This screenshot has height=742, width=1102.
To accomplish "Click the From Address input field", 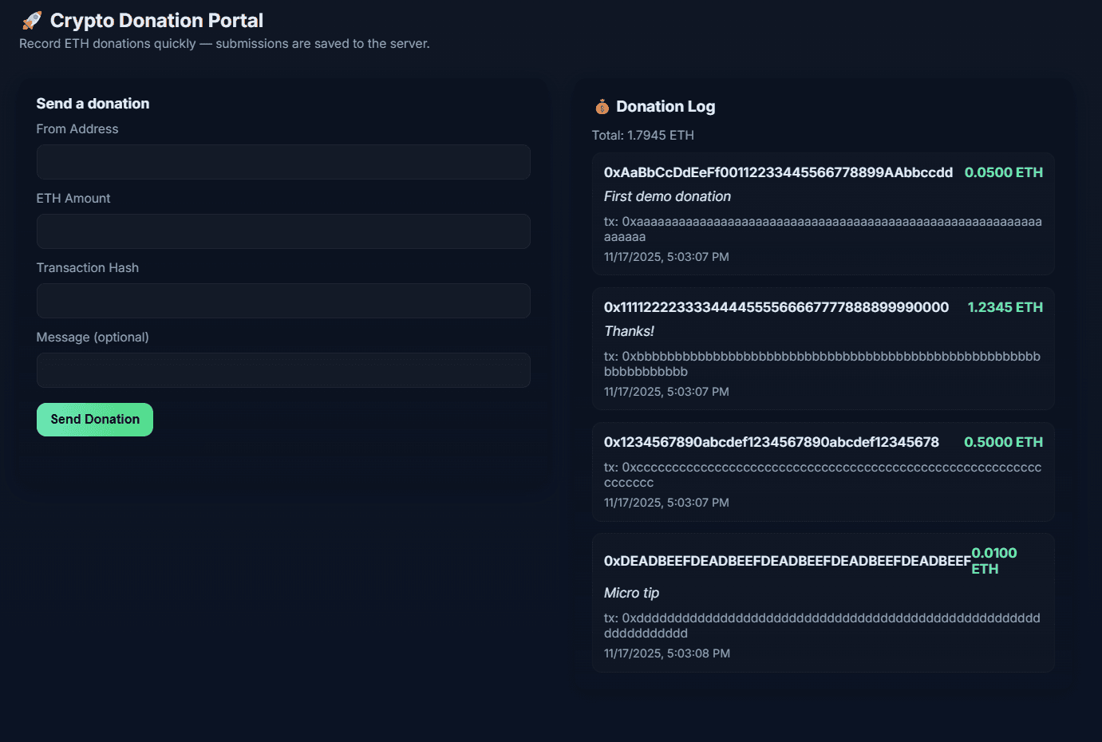I will (282, 162).
